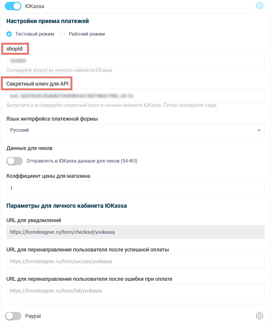Open the Paypal settings gear icon

[x=259, y=316]
